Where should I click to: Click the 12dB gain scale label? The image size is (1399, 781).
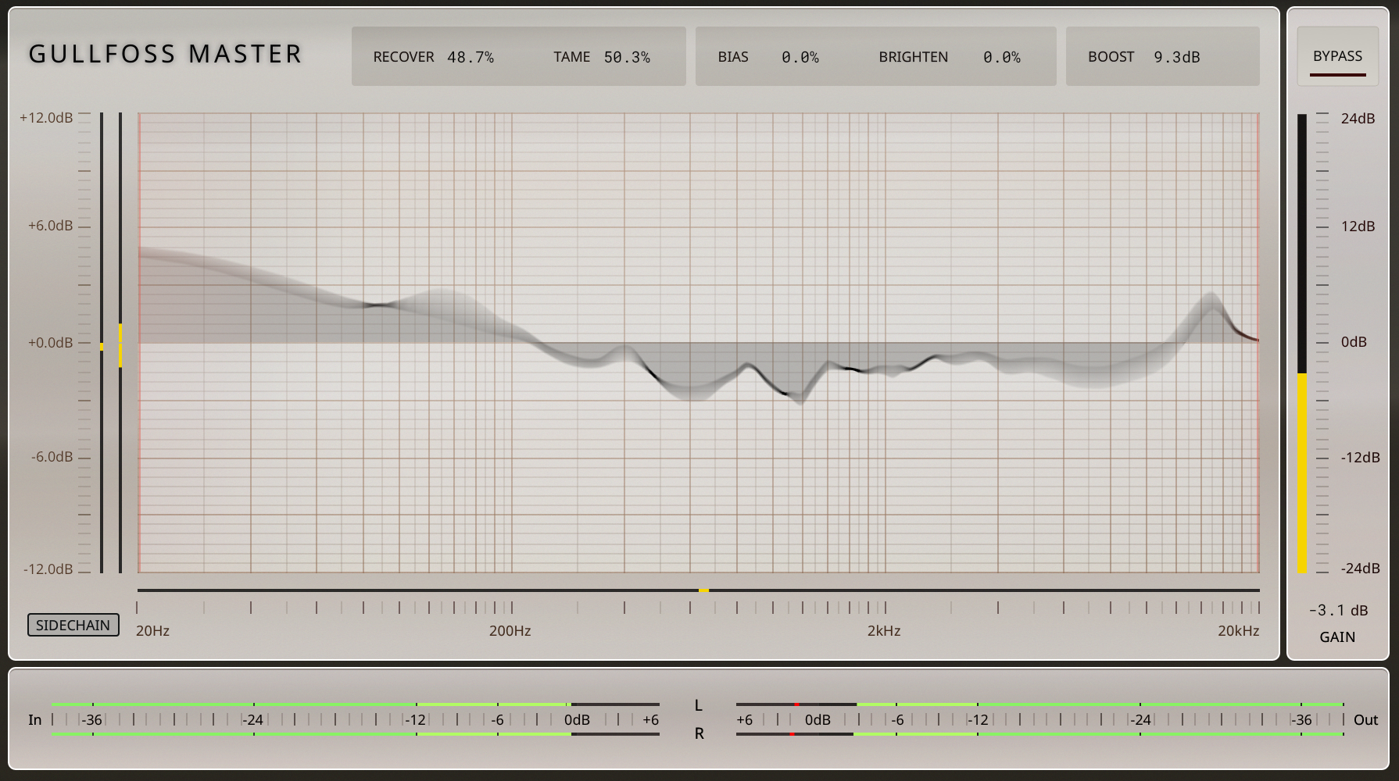pos(1358,226)
